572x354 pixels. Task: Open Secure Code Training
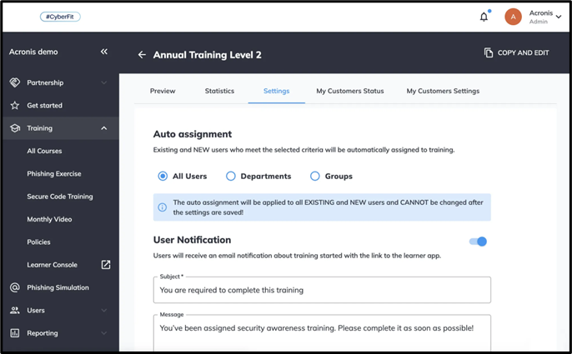point(60,197)
